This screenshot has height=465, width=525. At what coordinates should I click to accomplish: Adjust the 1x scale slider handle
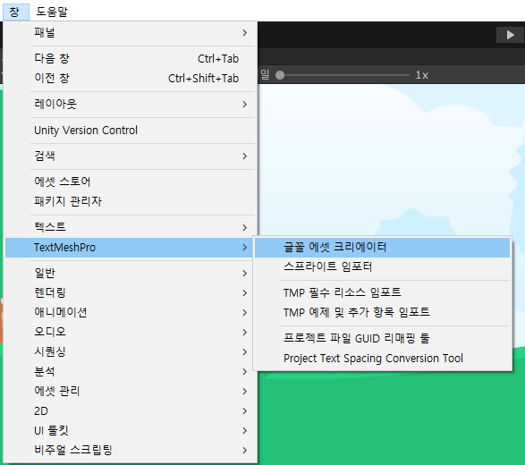tap(280, 75)
